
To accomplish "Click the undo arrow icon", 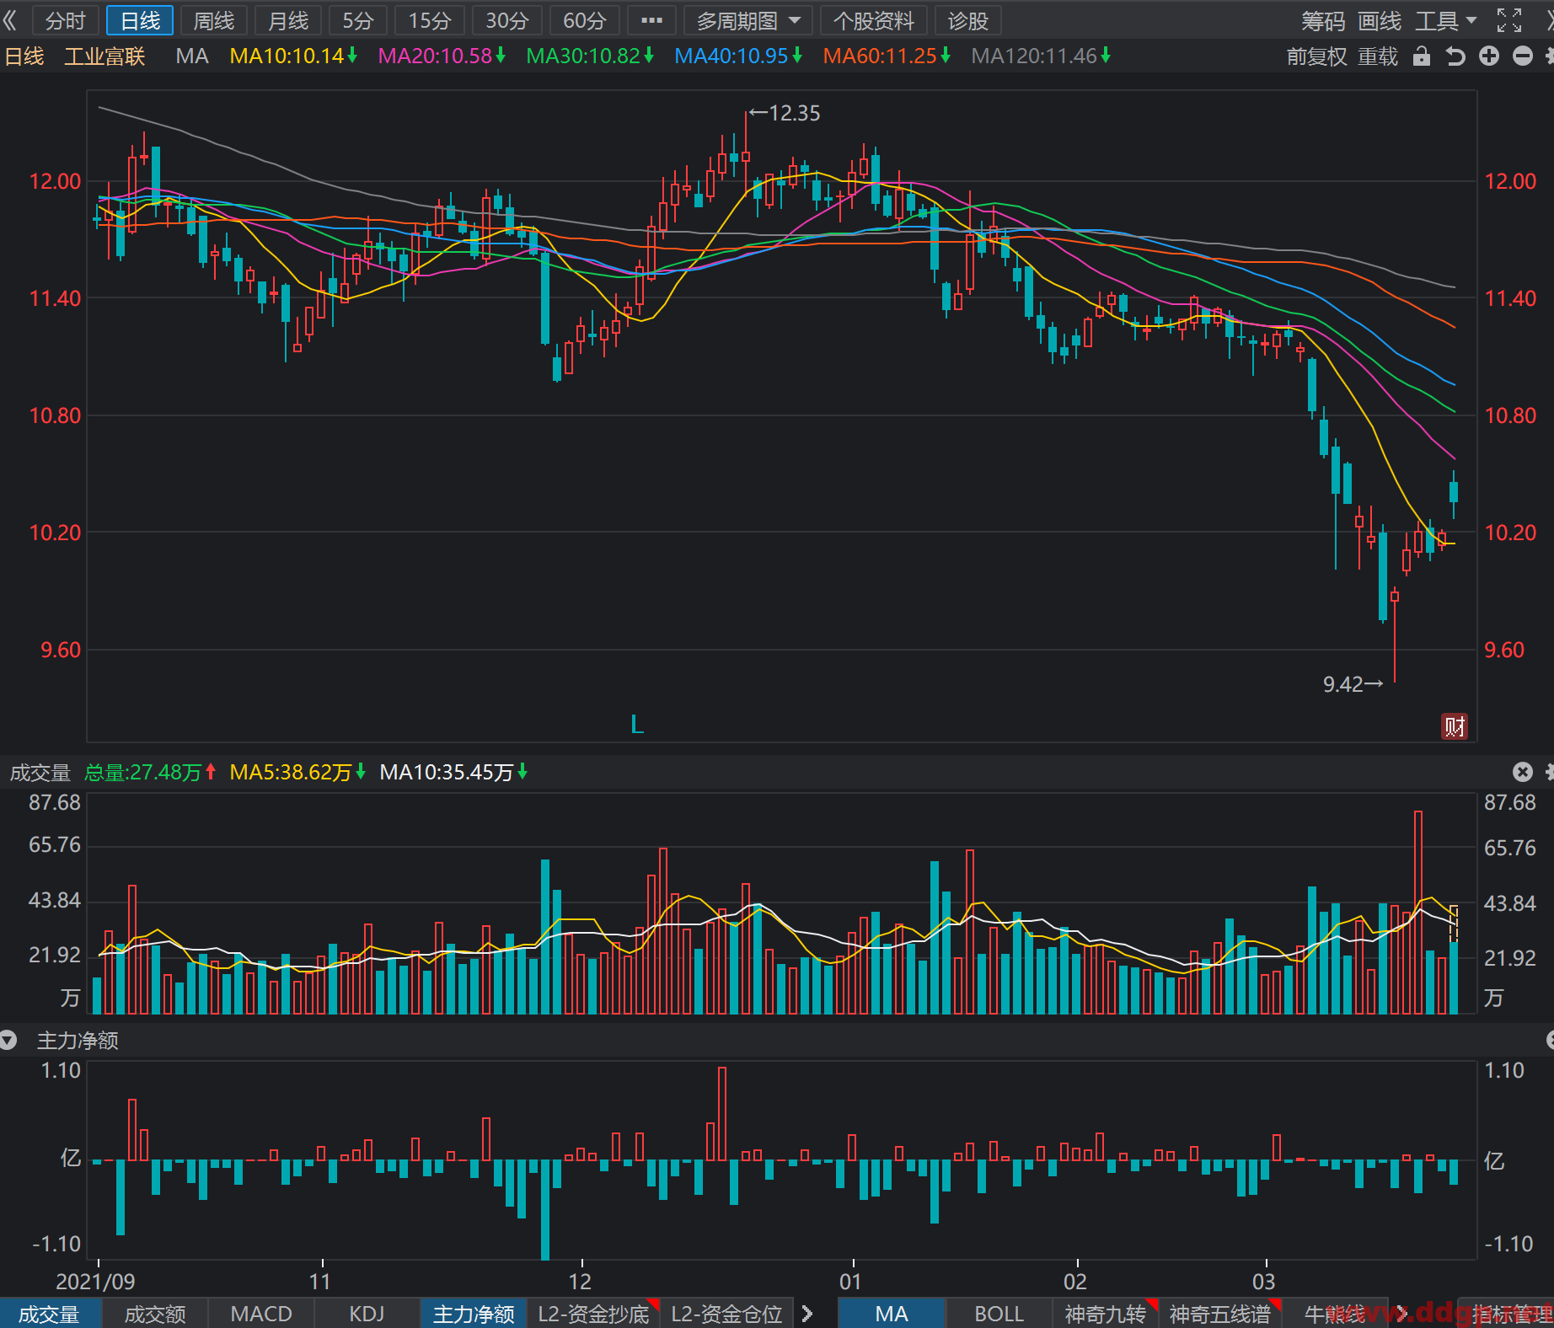I will tap(1455, 56).
